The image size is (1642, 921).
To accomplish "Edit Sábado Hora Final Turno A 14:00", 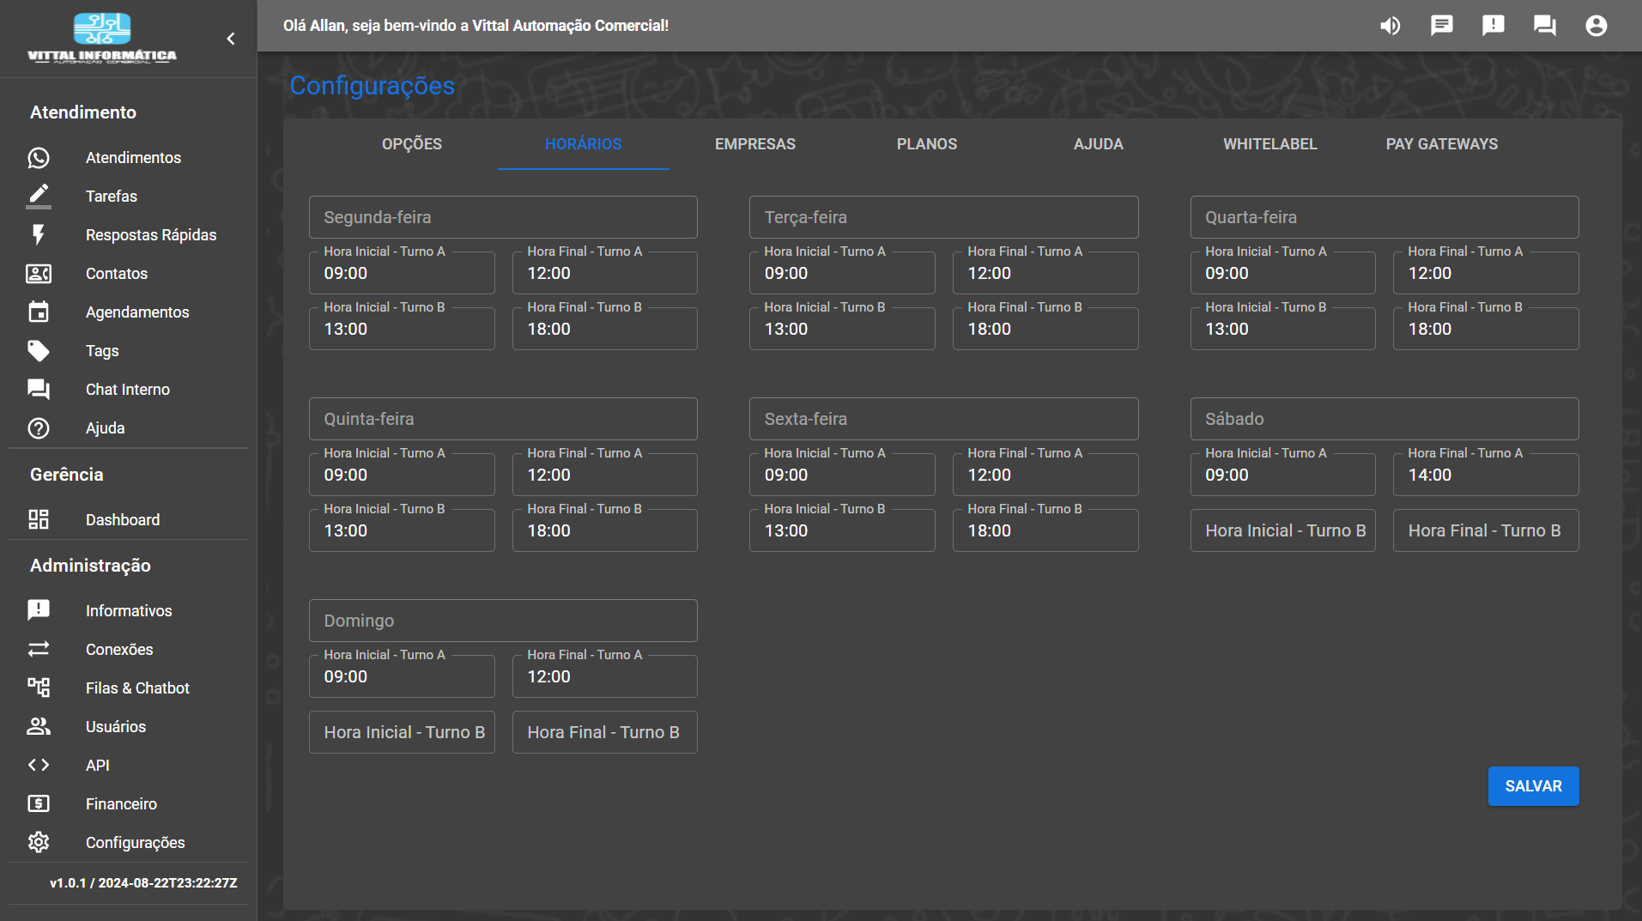I will (x=1486, y=475).
